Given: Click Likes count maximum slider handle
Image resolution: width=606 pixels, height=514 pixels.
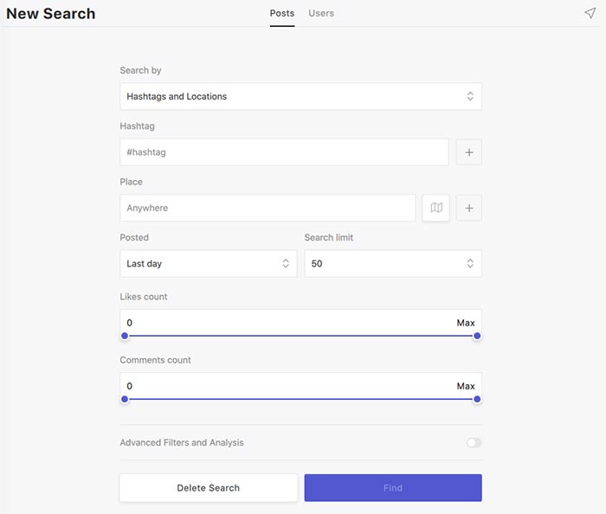Looking at the screenshot, I should pyautogui.click(x=477, y=336).
